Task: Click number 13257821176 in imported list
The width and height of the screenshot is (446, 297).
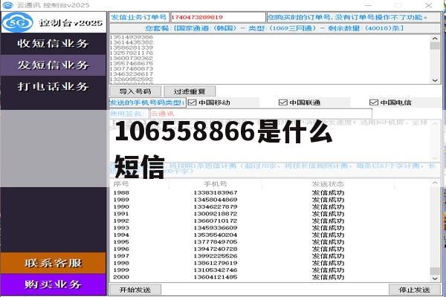Action: pos(132,53)
